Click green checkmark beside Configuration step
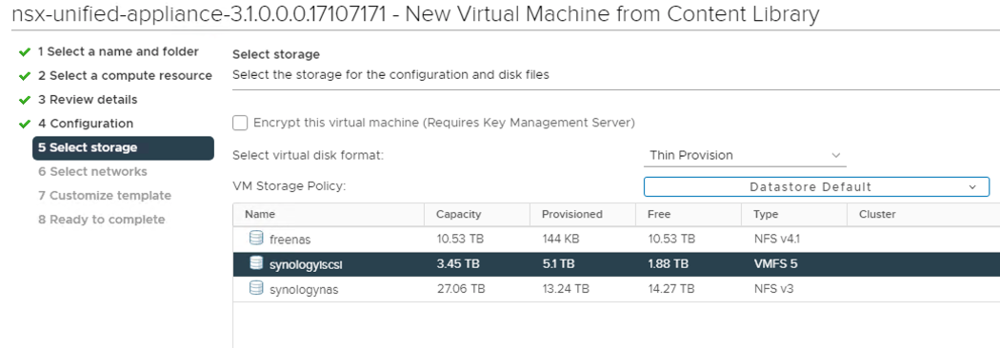Viewport: 1000px width, 348px height. (x=25, y=124)
